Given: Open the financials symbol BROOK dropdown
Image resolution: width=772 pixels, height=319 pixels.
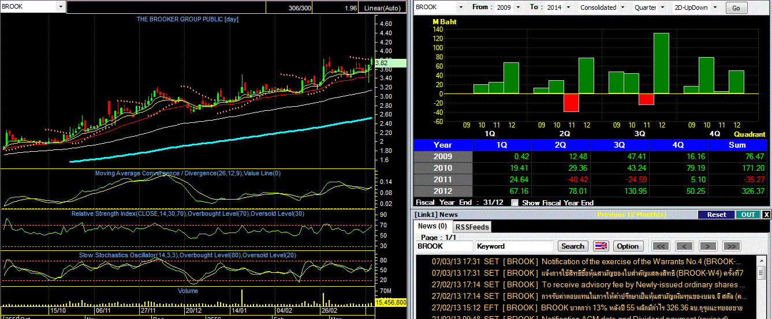Looking at the screenshot, I should pos(460,7).
